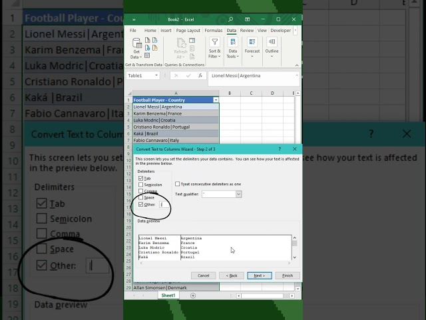
Task: Check the Space delimiter checkbox
Action: click(140, 197)
